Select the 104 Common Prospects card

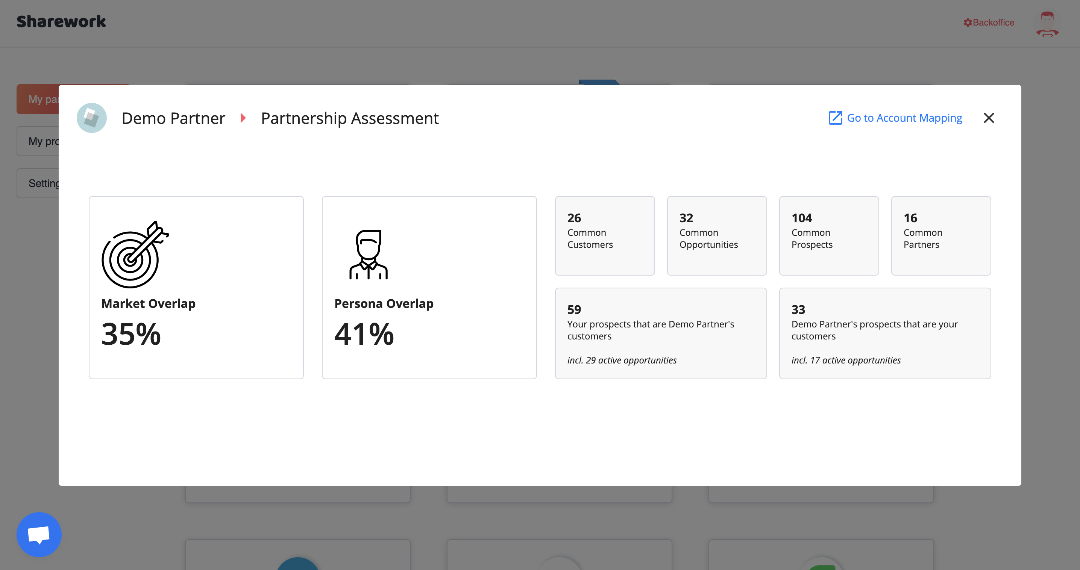point(829,235)
